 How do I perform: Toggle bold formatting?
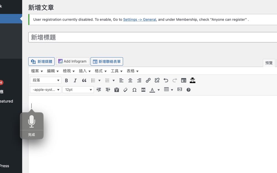pos(66,81)
